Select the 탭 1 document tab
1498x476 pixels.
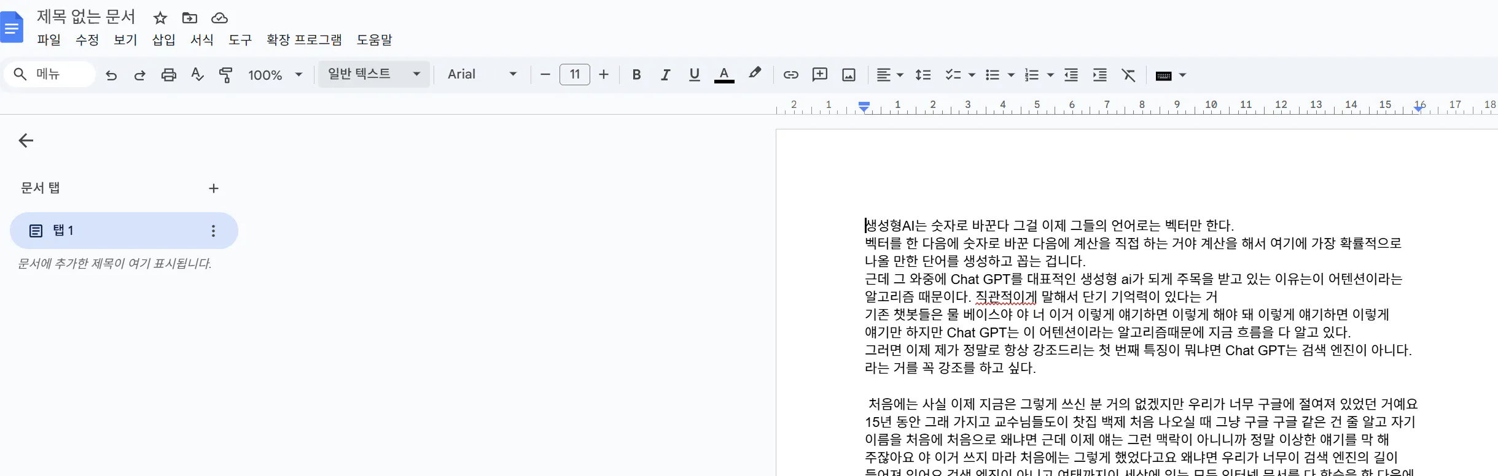(124, 231)
